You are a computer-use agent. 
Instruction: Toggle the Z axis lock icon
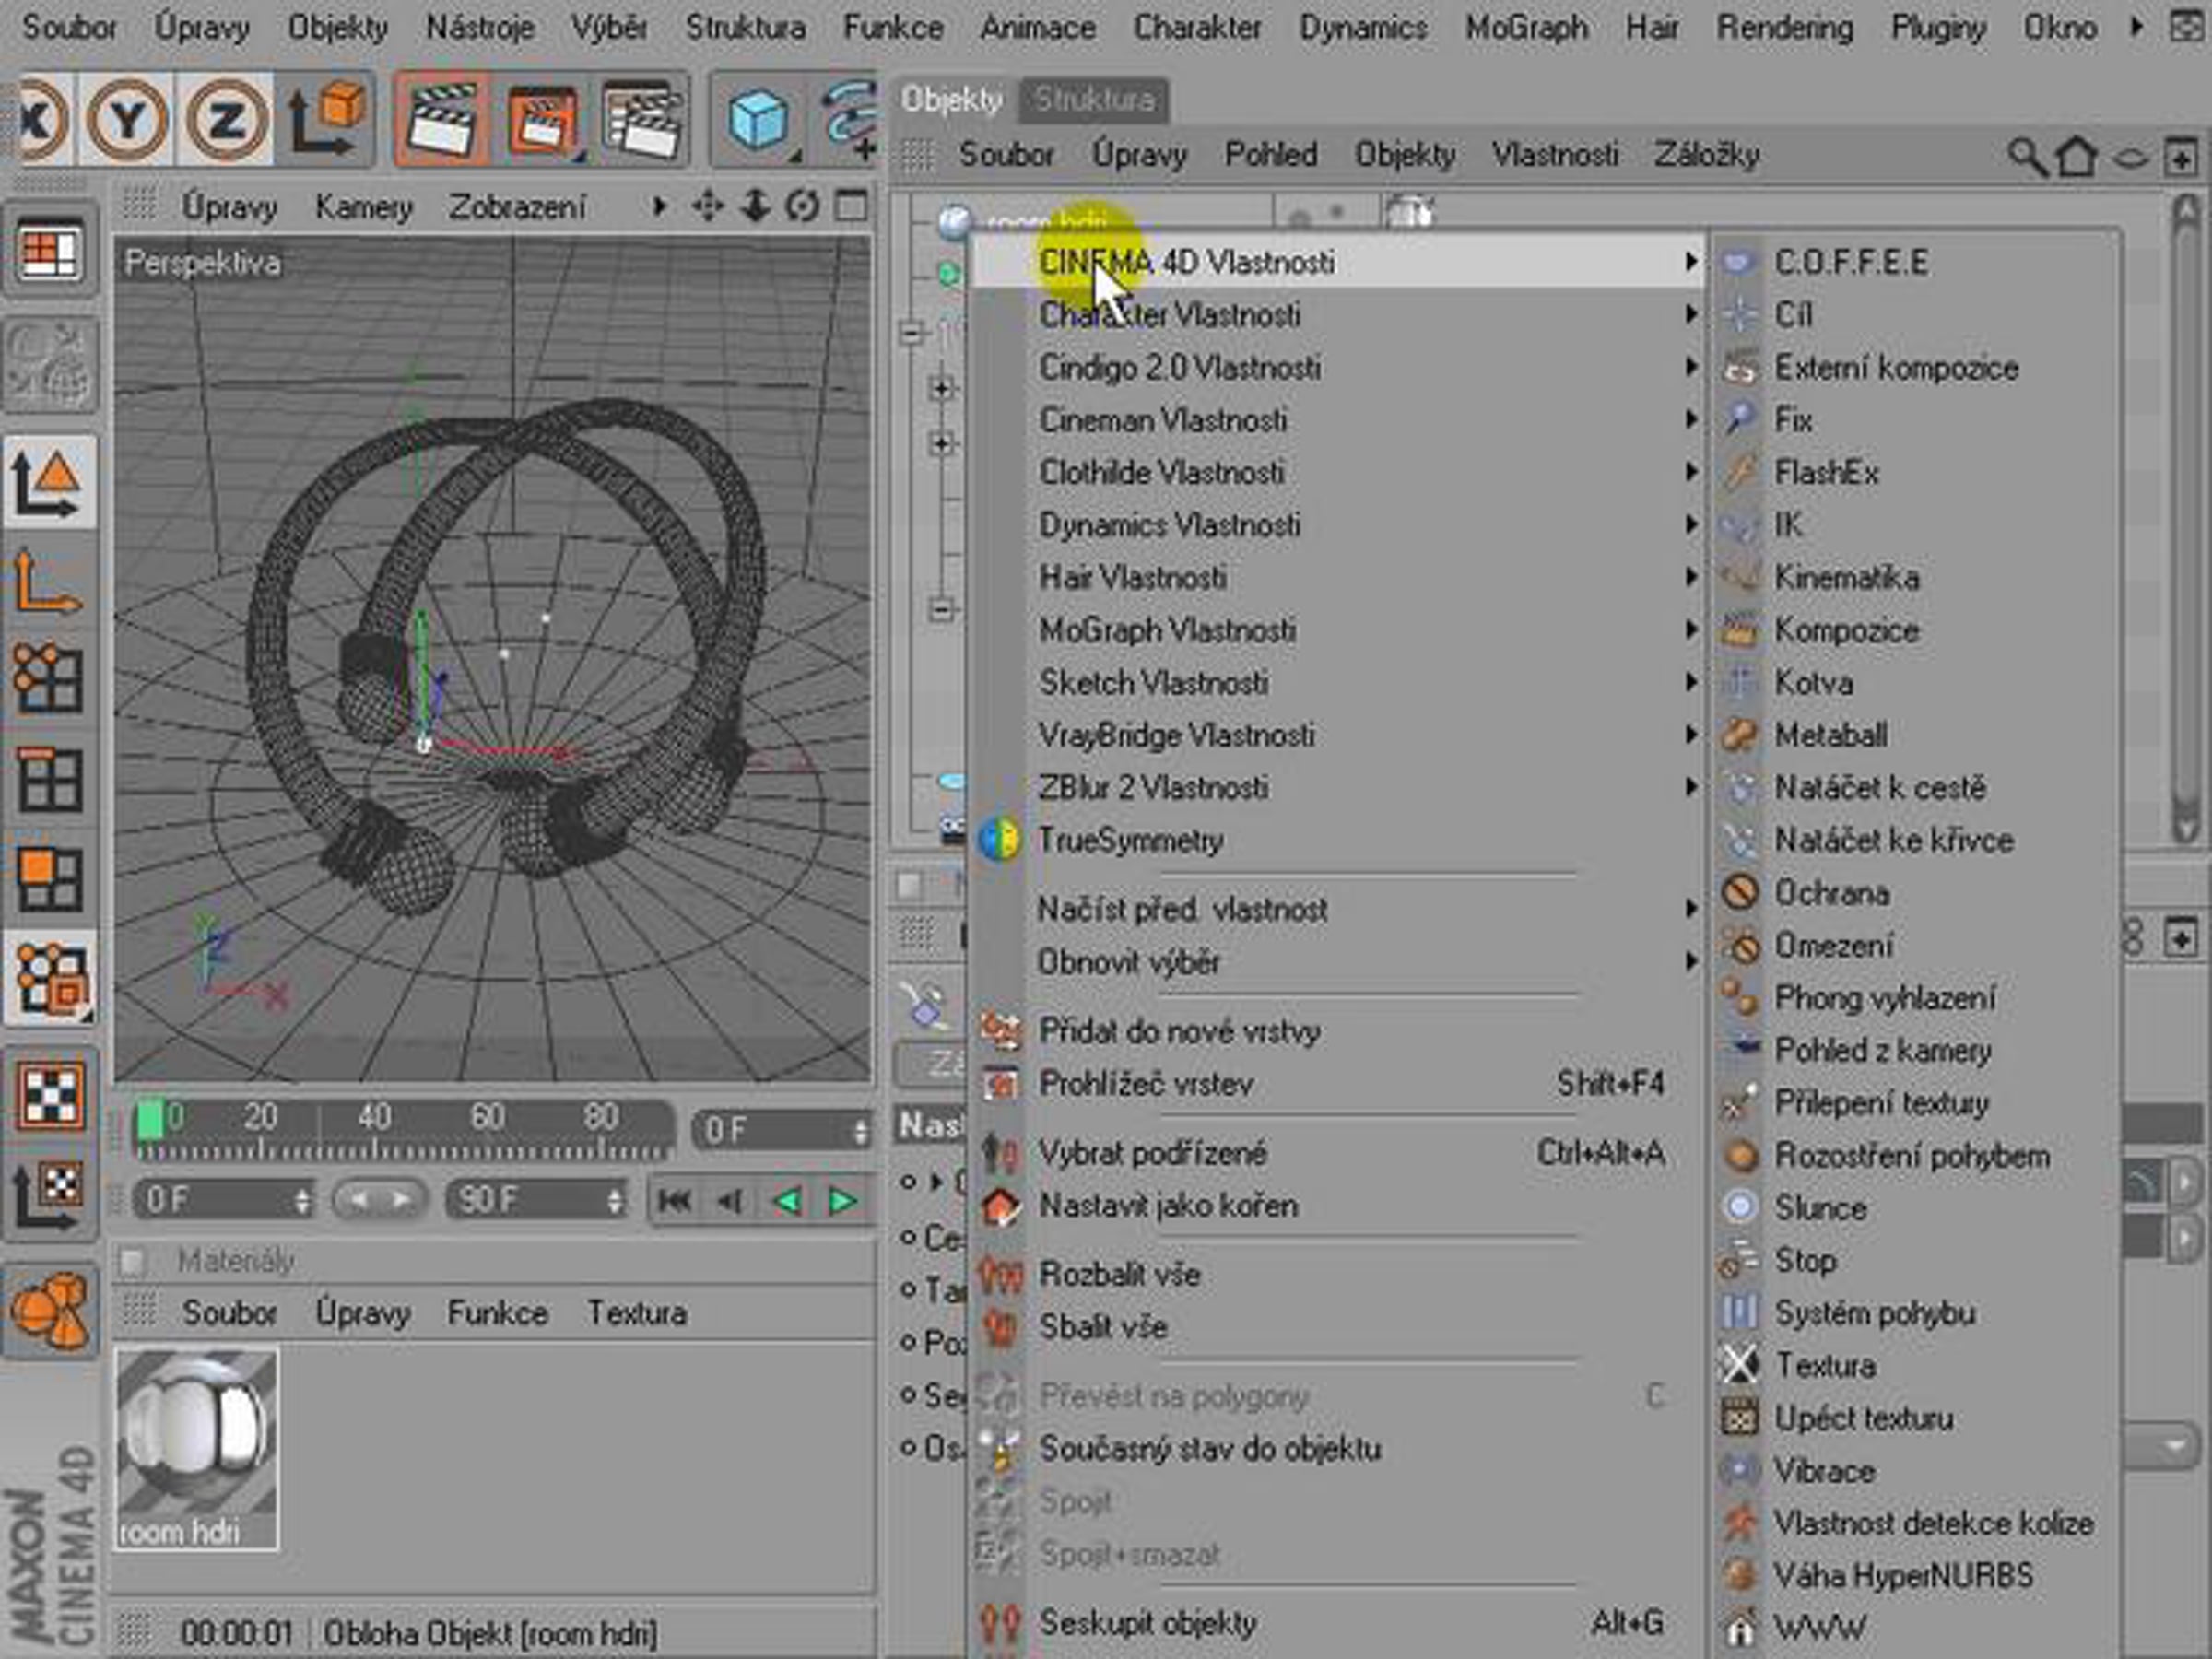225,119
